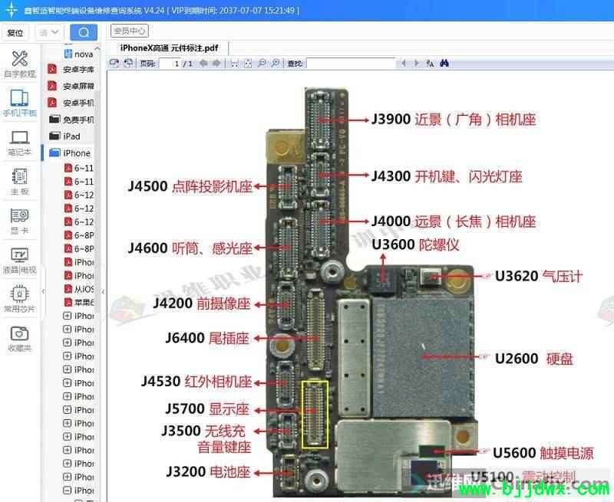
Task: Click the 复位 reset button
Action: 15,33
